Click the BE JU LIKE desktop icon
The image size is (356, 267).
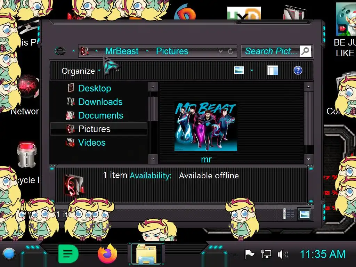346,19
